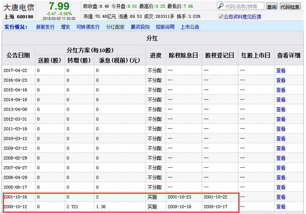Click the 查询 button
This screenshot has height=214, width=306.
tap(272, 7)
